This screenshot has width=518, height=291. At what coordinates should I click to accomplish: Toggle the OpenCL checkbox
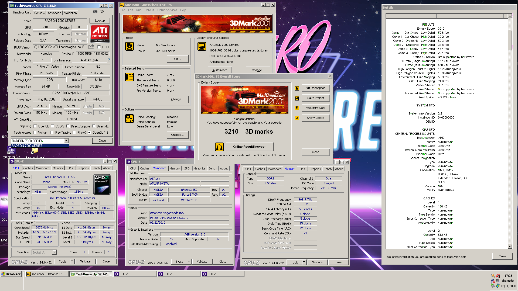click(35, 126)
